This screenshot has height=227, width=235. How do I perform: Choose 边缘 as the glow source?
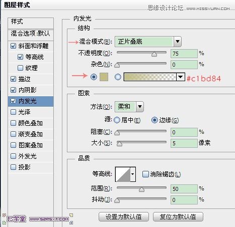click(154, 120)
